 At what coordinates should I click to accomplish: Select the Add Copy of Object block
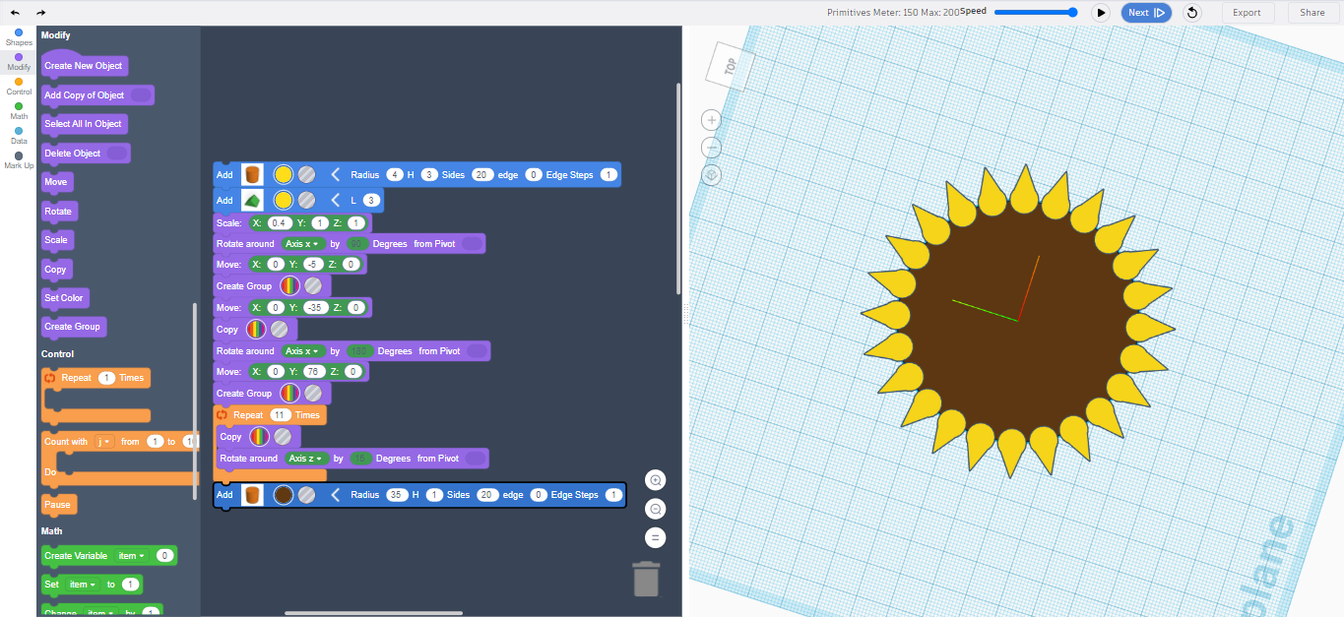point(97,95)
